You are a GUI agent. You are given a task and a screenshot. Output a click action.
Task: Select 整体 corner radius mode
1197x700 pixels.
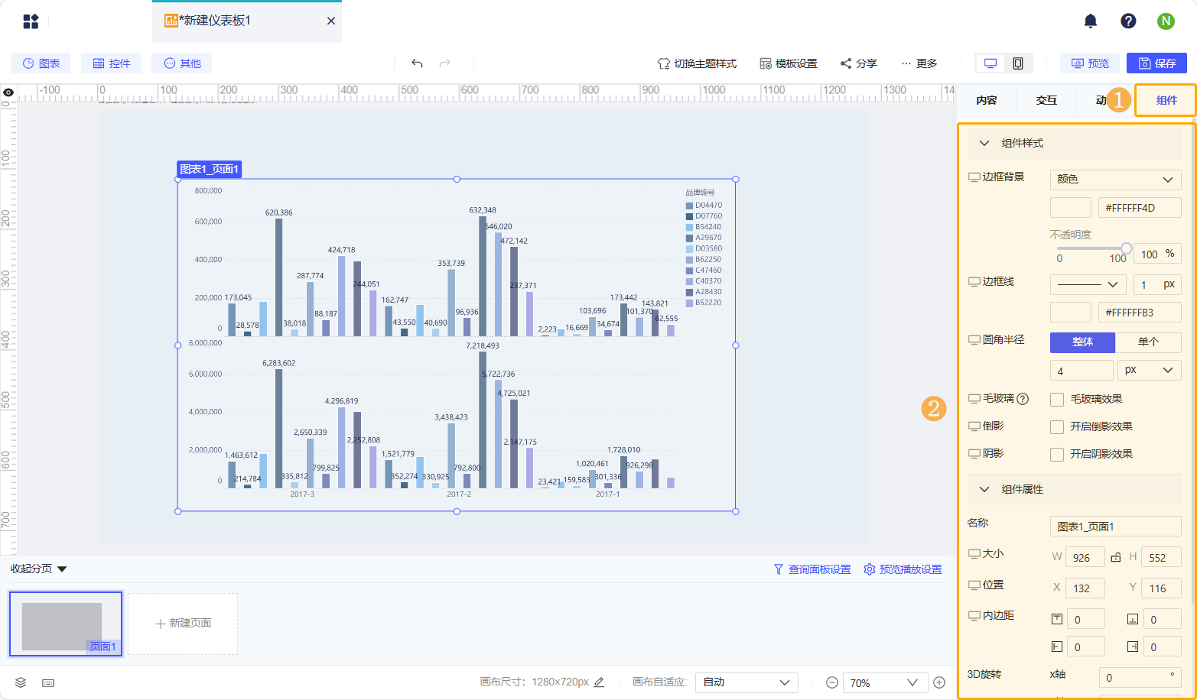coord(1082,342)
